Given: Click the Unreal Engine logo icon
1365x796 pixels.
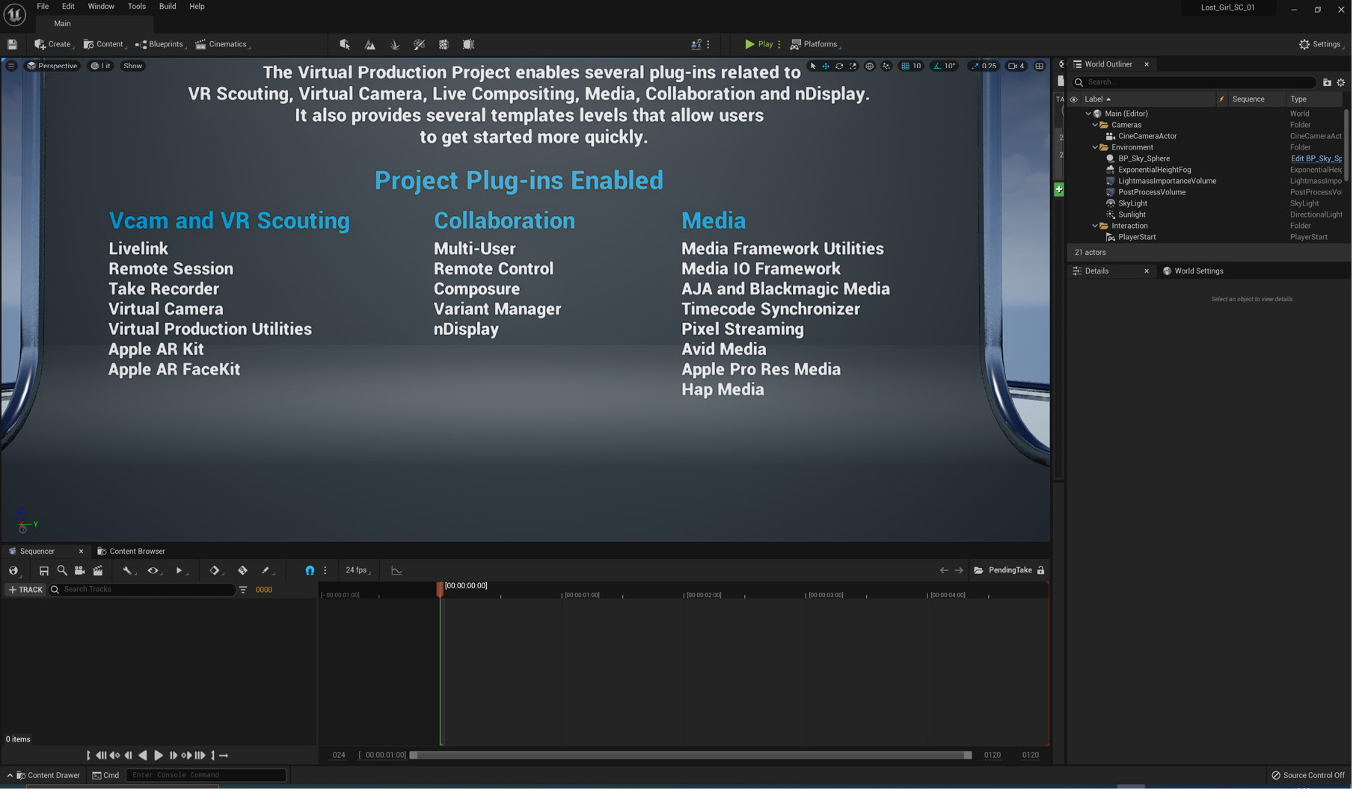Looking at the screenshot, I should (x=14, y=14).
